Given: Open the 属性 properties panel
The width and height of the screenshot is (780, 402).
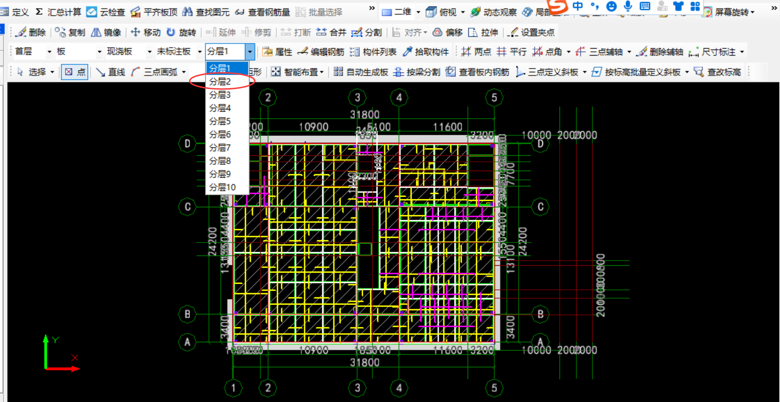Looking at the screenshot, I should coord(277,51).
